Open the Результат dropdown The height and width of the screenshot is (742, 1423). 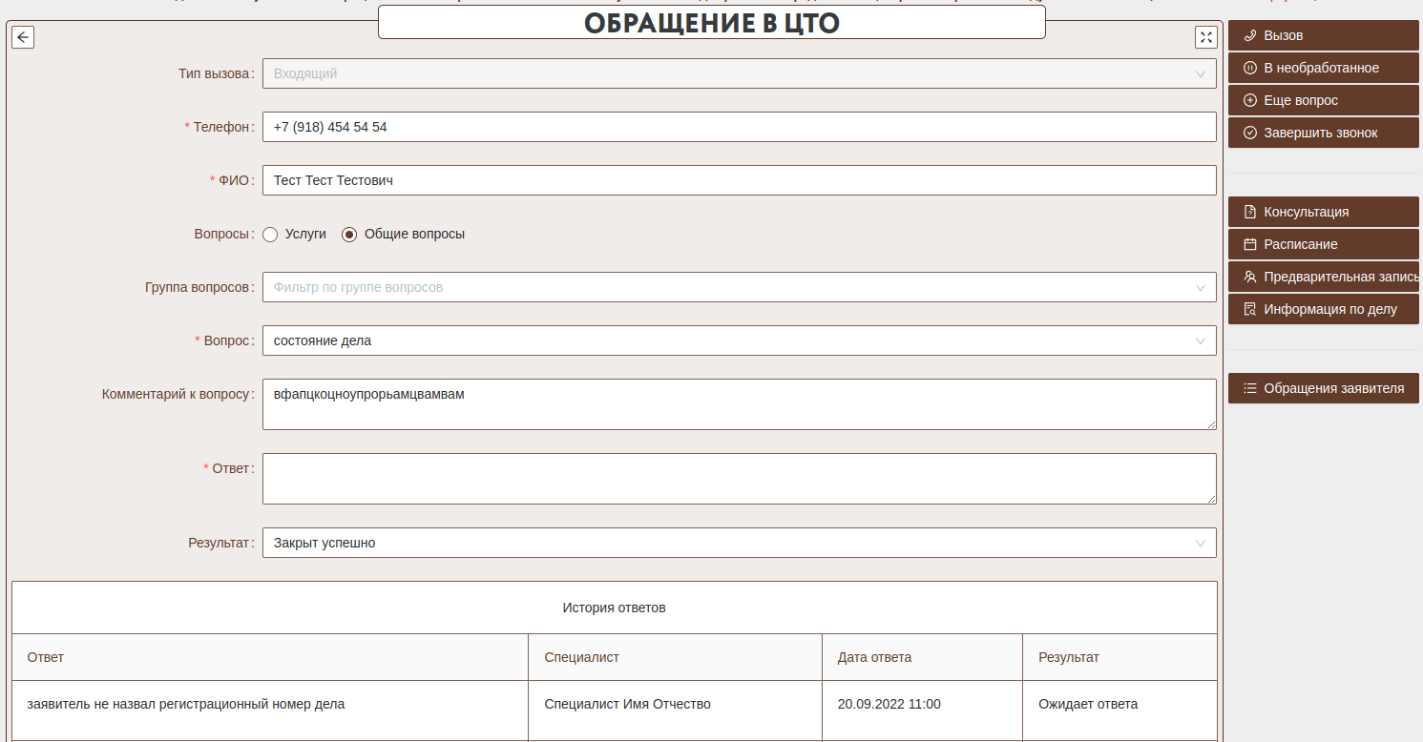pos(739,543)
